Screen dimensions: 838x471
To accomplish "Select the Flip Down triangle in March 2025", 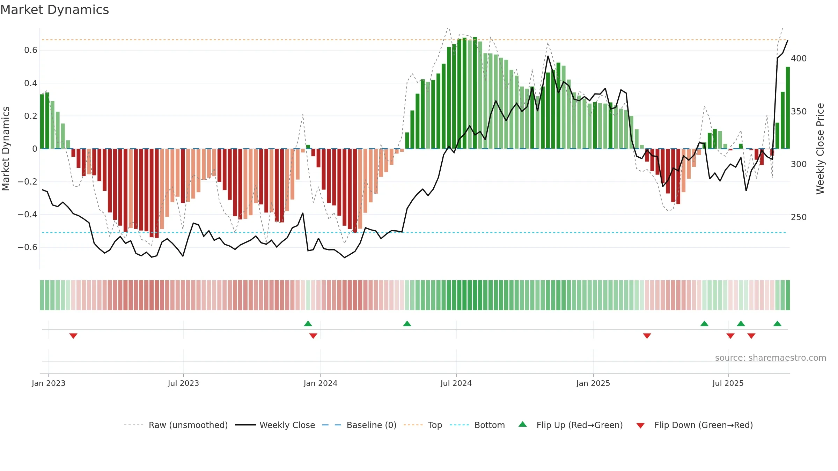I will coord(647,336).
